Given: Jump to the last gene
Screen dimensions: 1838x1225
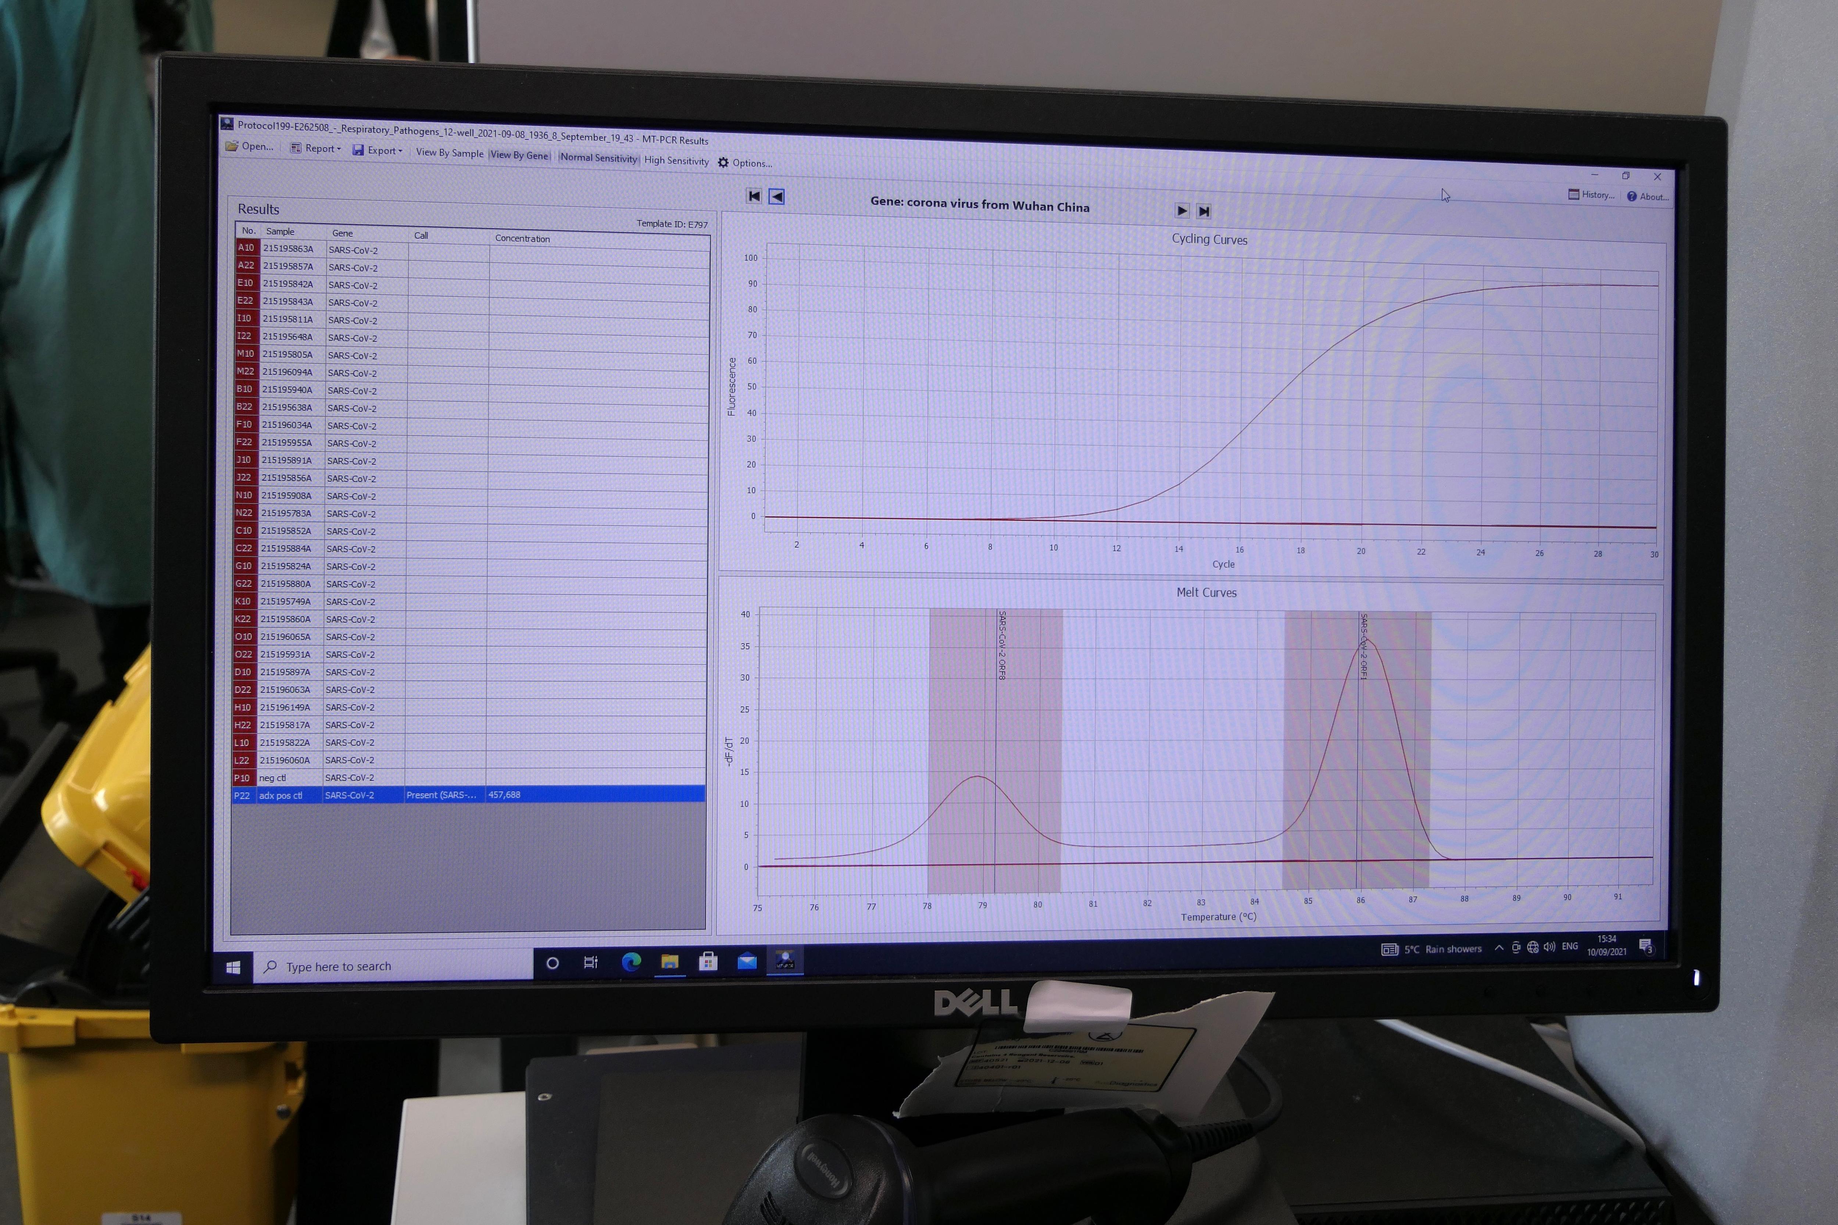Looking at the screenshot, I should point(1204,211).
